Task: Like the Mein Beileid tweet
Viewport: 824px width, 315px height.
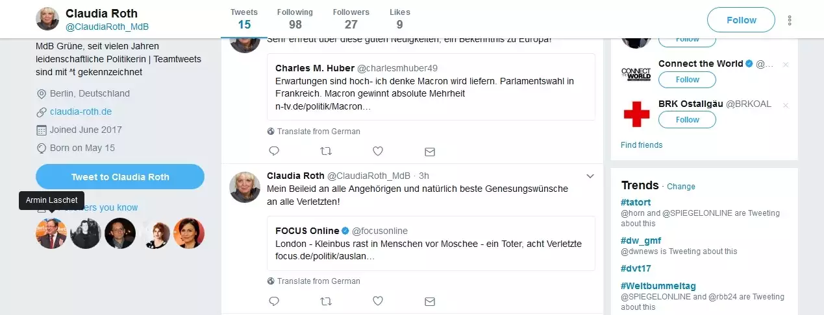Action: tap(378, 301)
